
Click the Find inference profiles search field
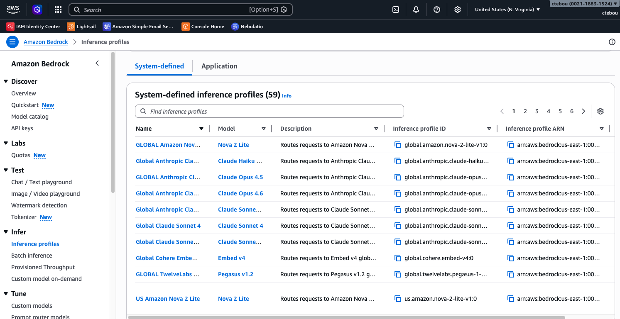(x=269, y=111)
